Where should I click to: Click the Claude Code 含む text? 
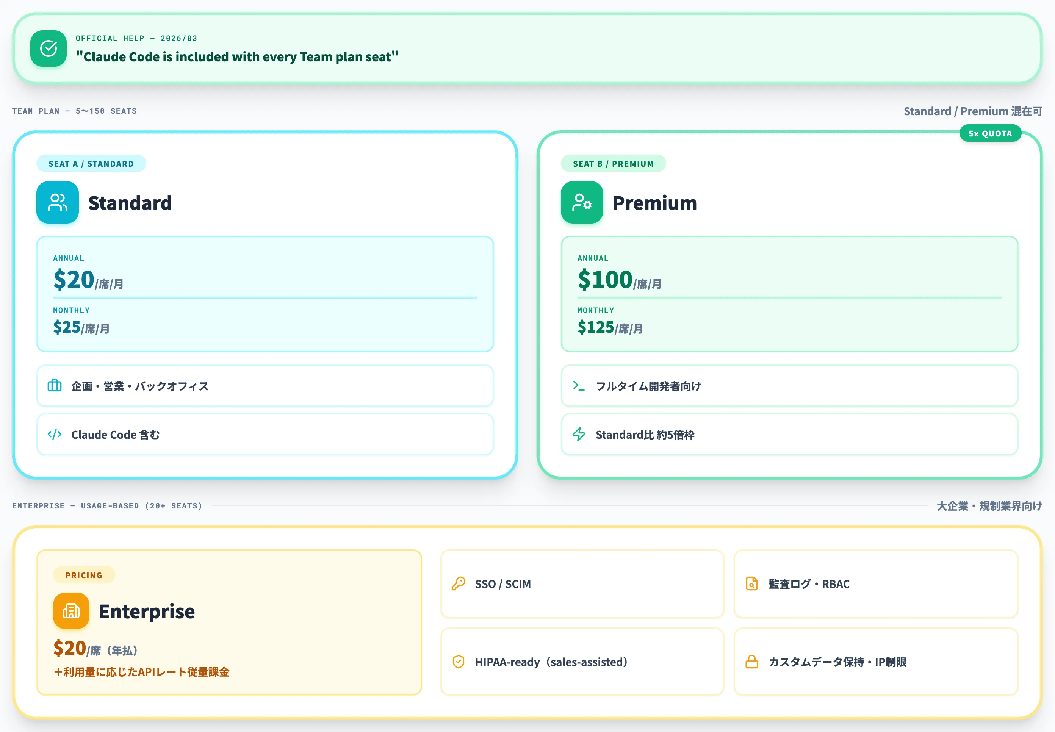point(116,435)
